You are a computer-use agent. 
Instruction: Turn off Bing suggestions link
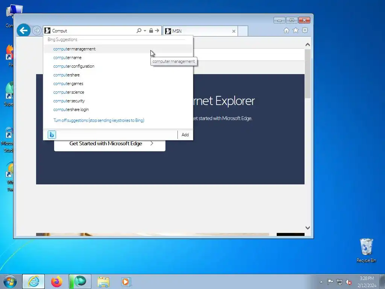tap(99, 120)
